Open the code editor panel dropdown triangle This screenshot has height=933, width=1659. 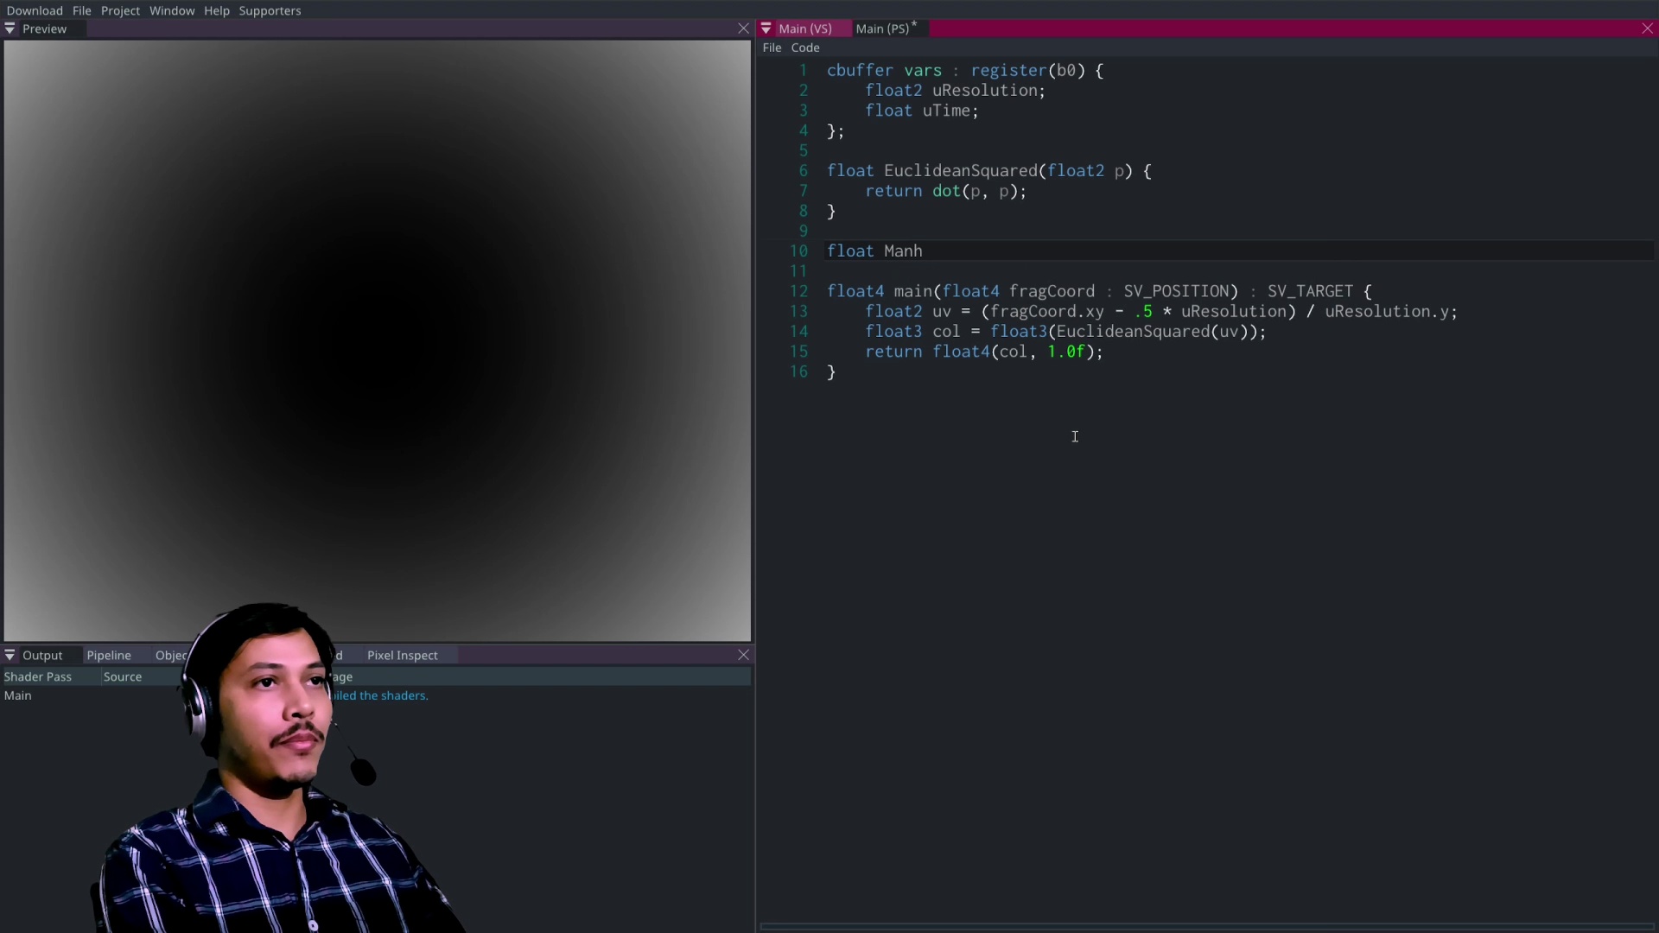(x=766, y=29)
